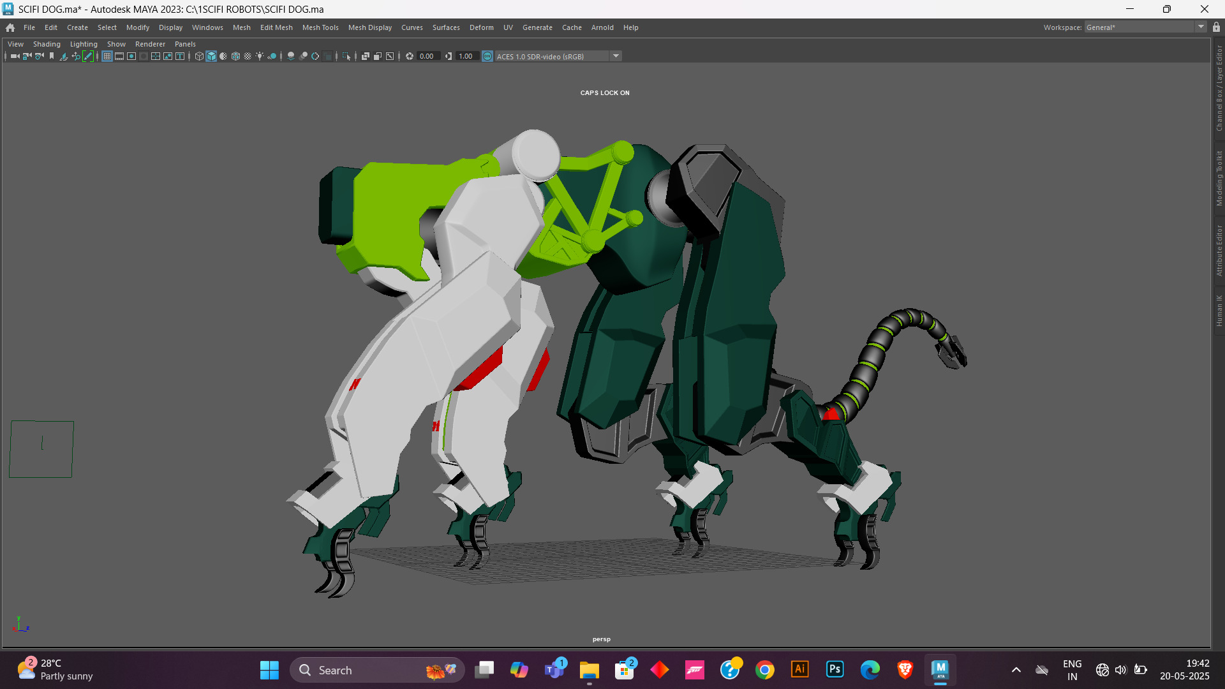The width and height of the screenshot is (1225, 689).
Task: Open the Workspace General dropdown
Action: tap(1145, 27)
